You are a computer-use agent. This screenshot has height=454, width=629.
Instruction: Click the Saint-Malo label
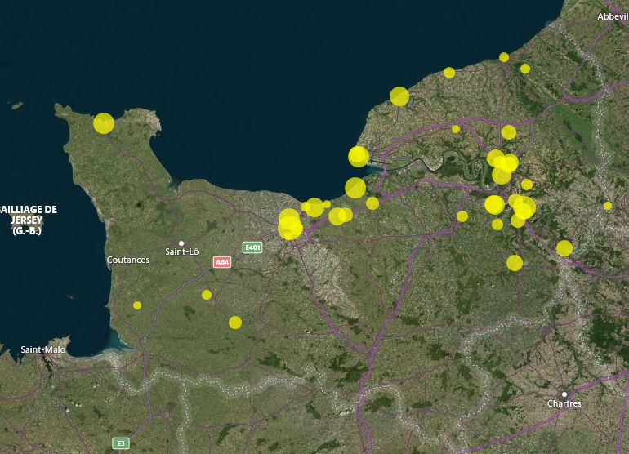click(x=43, y=349)
